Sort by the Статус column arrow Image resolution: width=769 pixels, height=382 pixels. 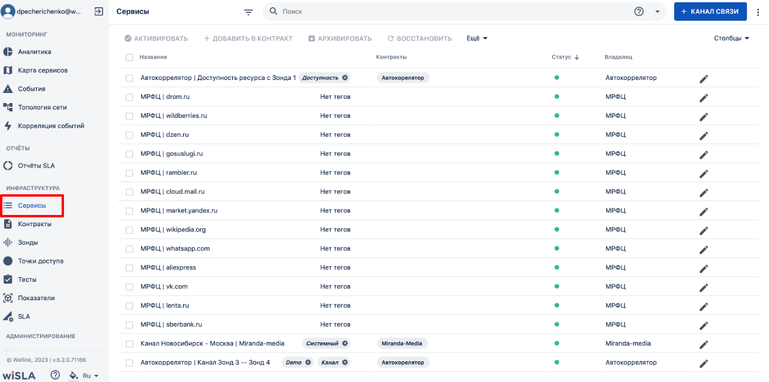tap(576, 57)
